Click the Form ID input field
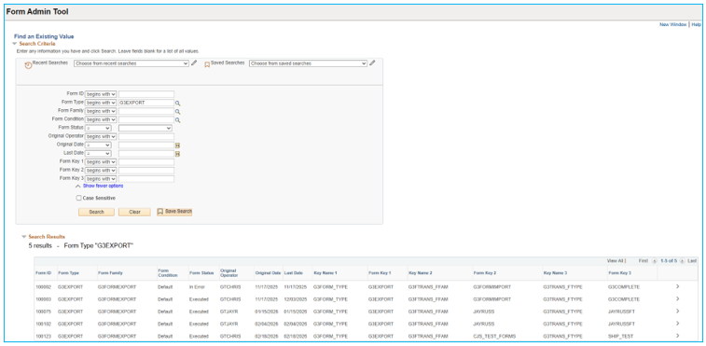 click(x=146, y=94)
